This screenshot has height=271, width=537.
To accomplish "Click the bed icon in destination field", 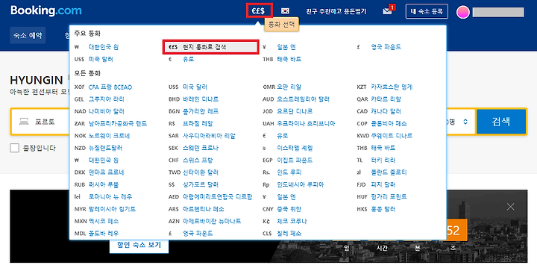I will (24, 121).
